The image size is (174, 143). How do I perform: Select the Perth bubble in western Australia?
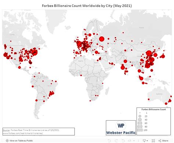[149, 99]
